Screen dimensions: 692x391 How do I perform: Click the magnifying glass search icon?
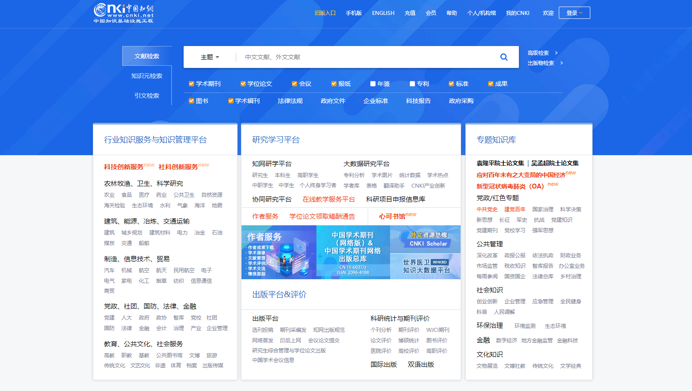pos(504,57)
